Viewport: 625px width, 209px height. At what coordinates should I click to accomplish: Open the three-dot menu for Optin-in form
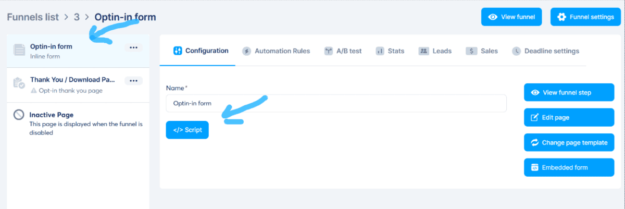[x=134, y=47]
